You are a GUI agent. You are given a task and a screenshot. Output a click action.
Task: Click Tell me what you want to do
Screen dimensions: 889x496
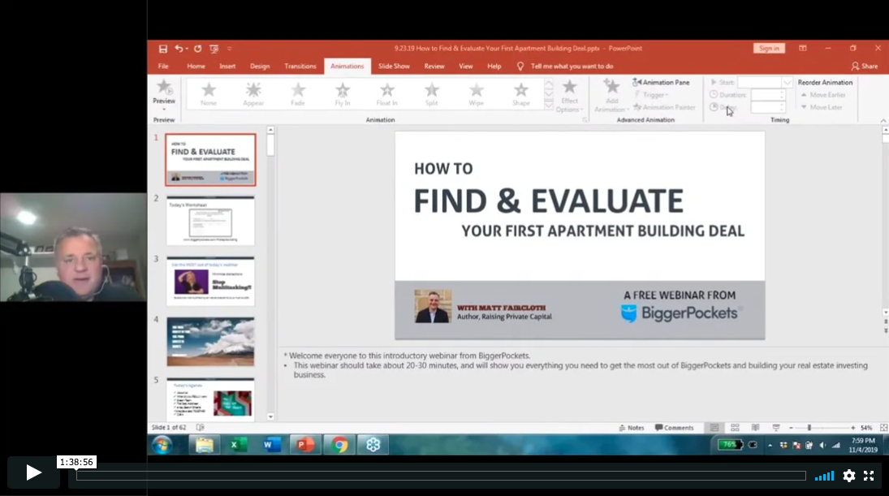(x=572, y=67)
